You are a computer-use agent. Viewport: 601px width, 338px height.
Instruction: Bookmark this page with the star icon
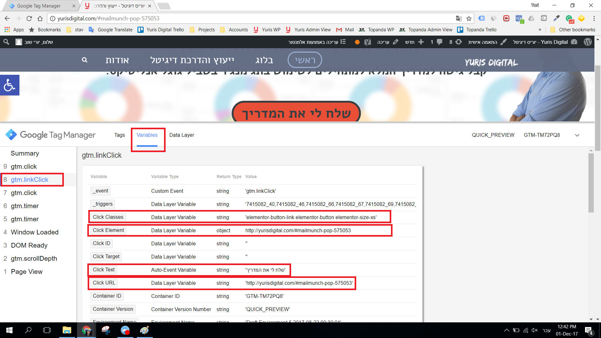[x=469, y=18]
